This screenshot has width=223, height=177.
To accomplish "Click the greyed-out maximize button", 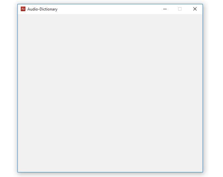I will (180, 9).
